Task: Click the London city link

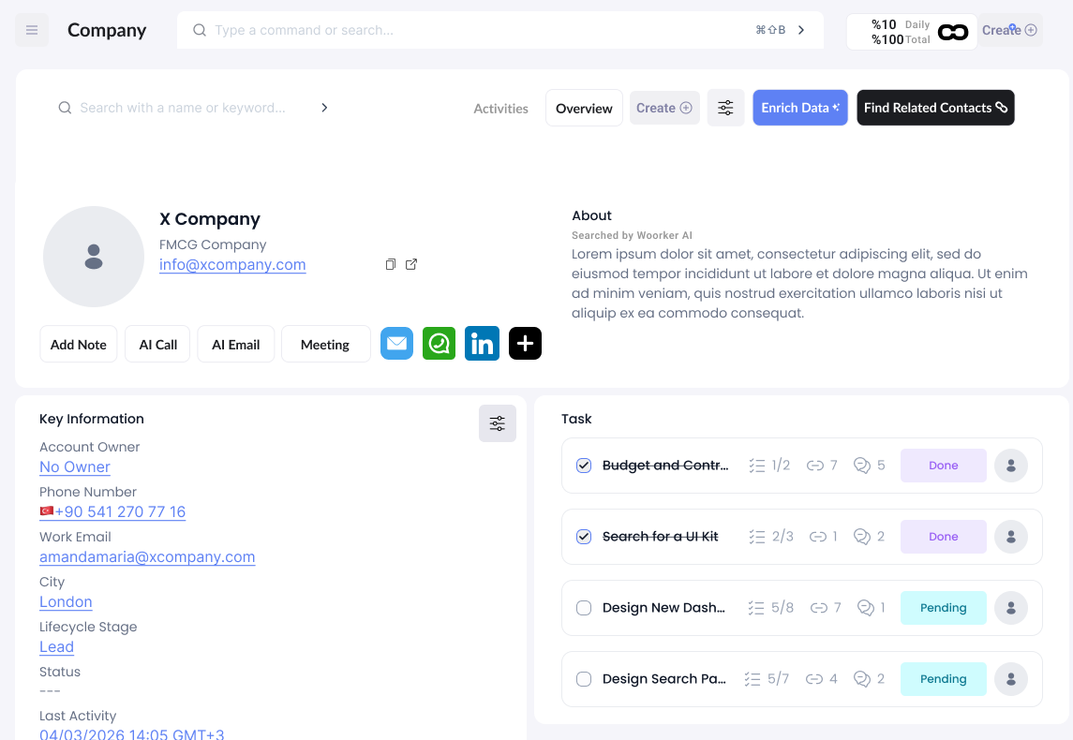Action: click(x=66, y=602)
